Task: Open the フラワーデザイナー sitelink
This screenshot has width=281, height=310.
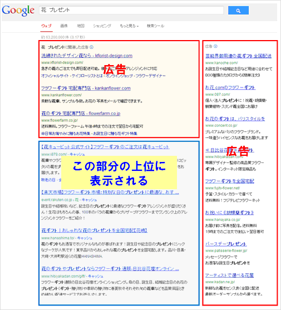Action: (150, 76)
